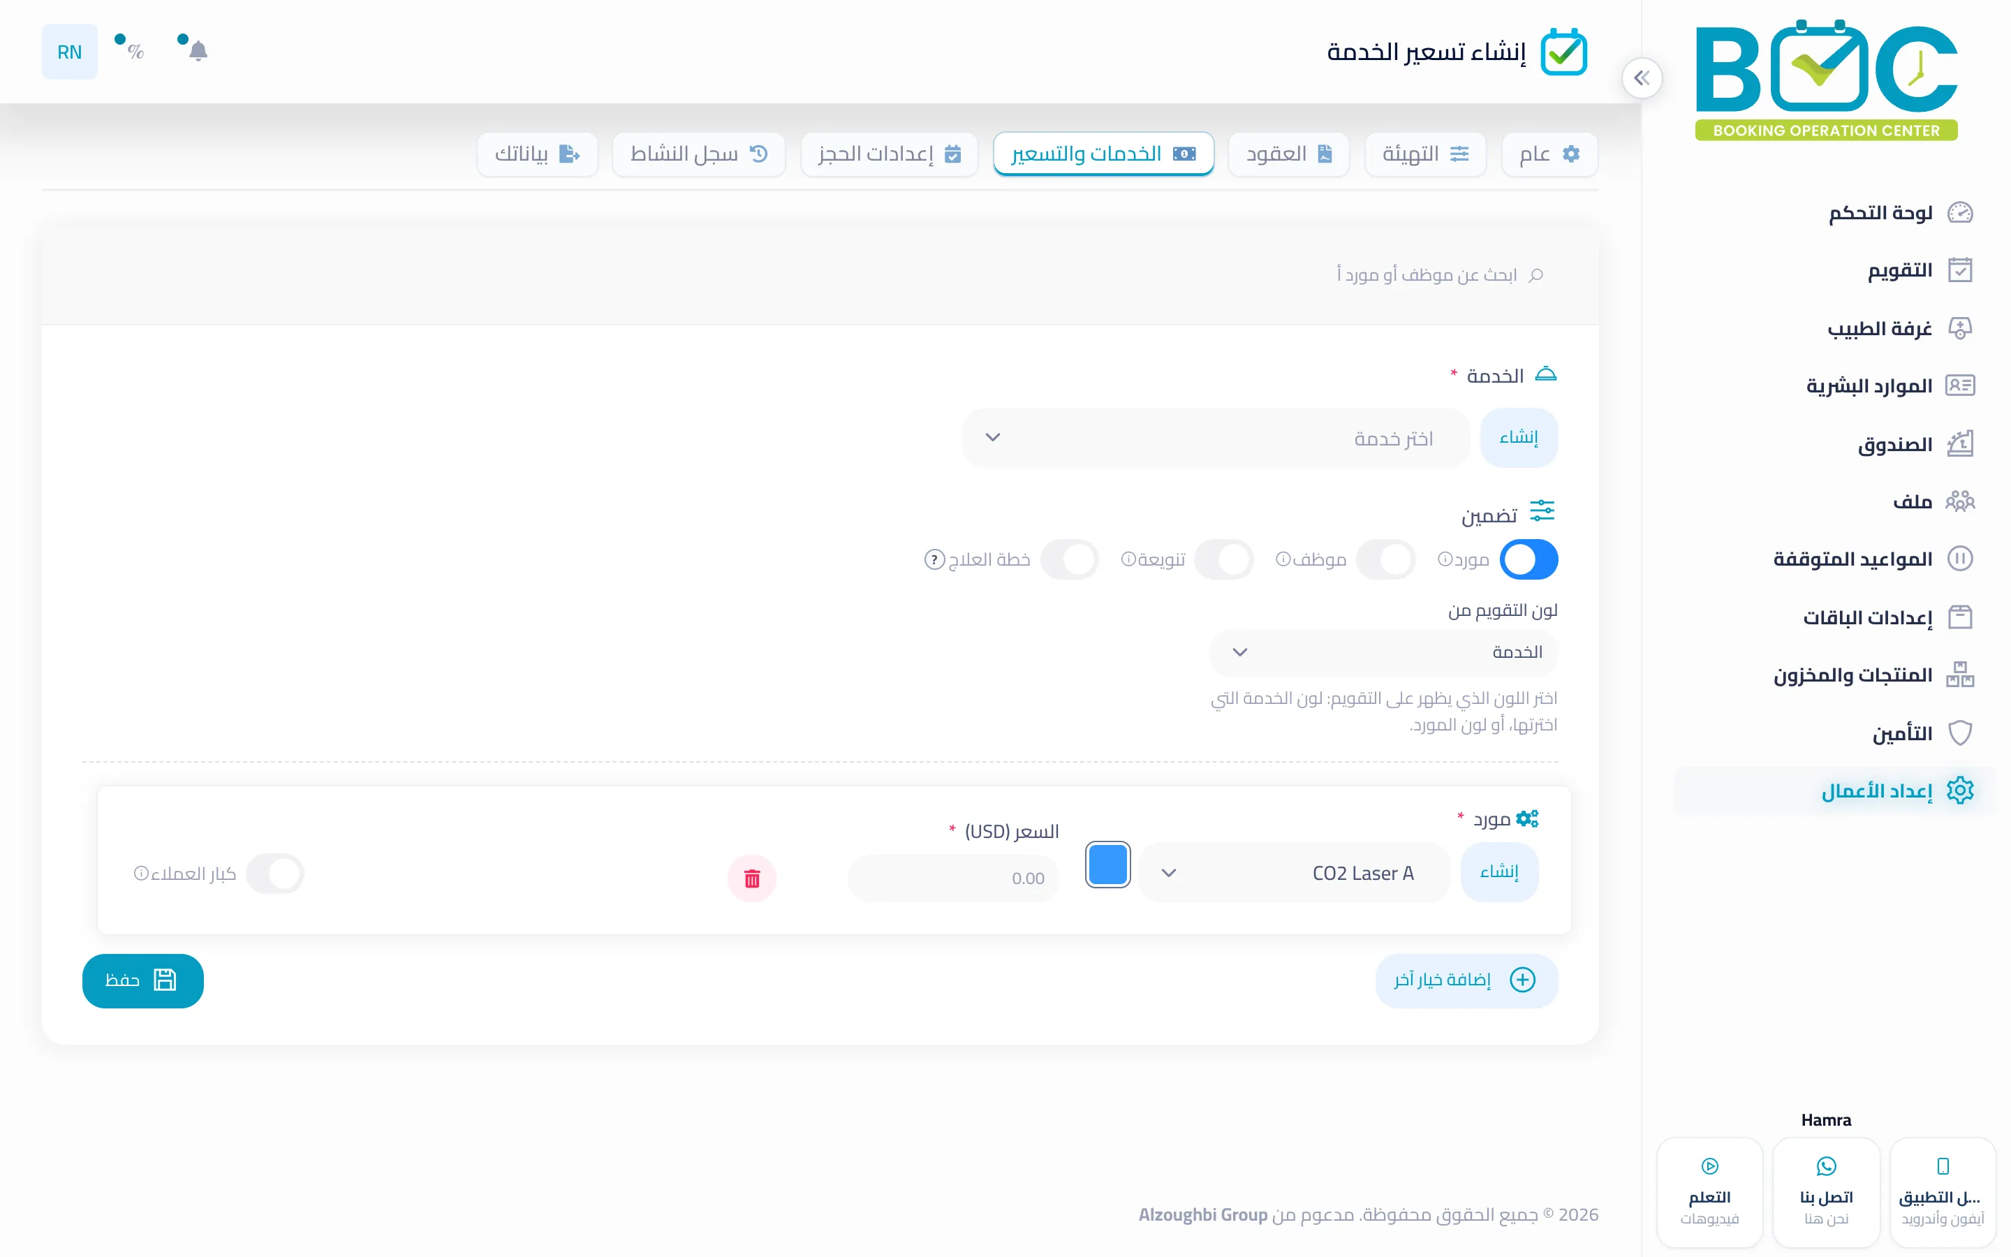This screenshot has height=1257, width=2011.
Task: Open the notifications bell icon
Action: point(198,52)
